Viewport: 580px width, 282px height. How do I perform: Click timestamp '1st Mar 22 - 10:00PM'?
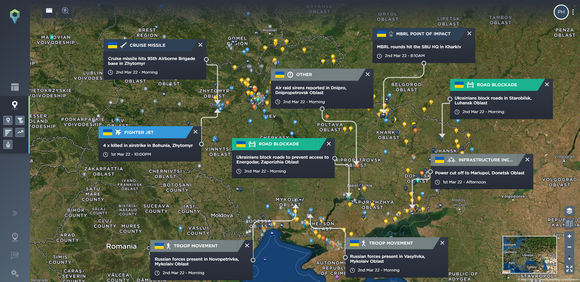click(x=131, y=154)
